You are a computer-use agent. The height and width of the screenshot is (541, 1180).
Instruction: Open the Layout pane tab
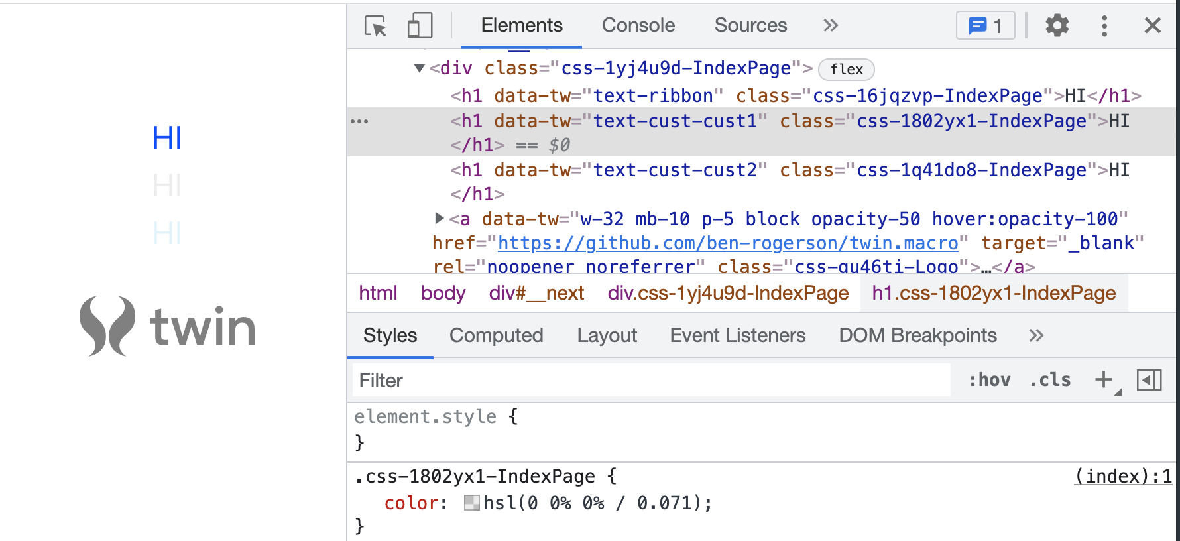(x=607, y=335)
